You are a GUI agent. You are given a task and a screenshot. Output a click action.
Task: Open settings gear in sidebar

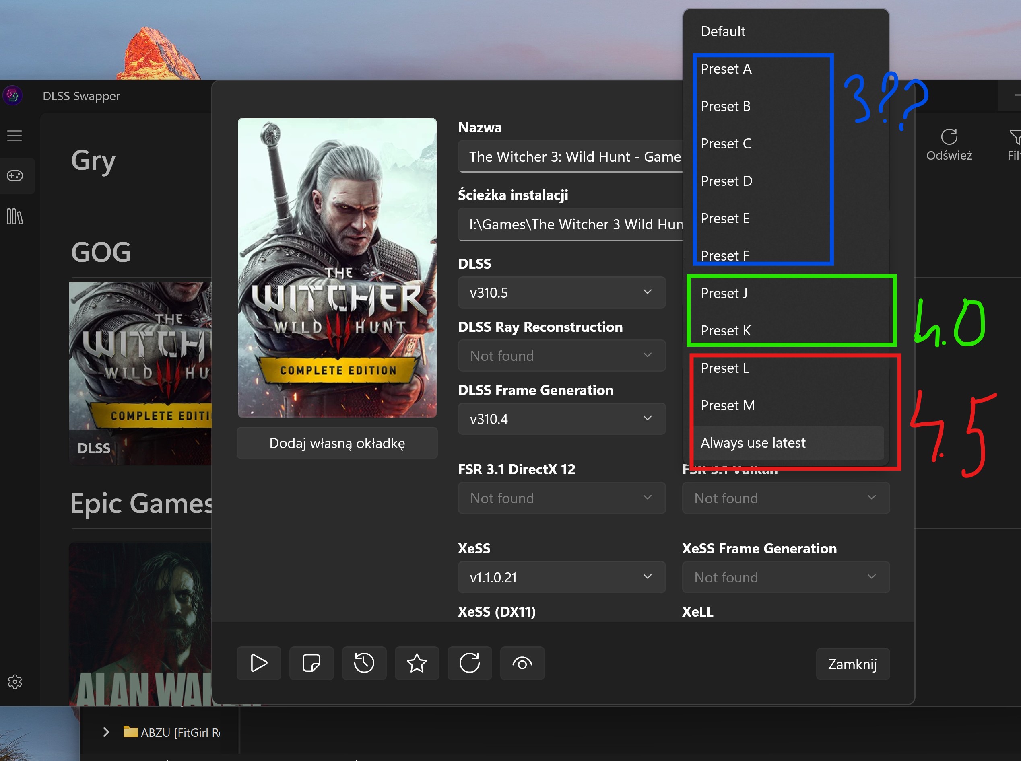click(15, 682)
